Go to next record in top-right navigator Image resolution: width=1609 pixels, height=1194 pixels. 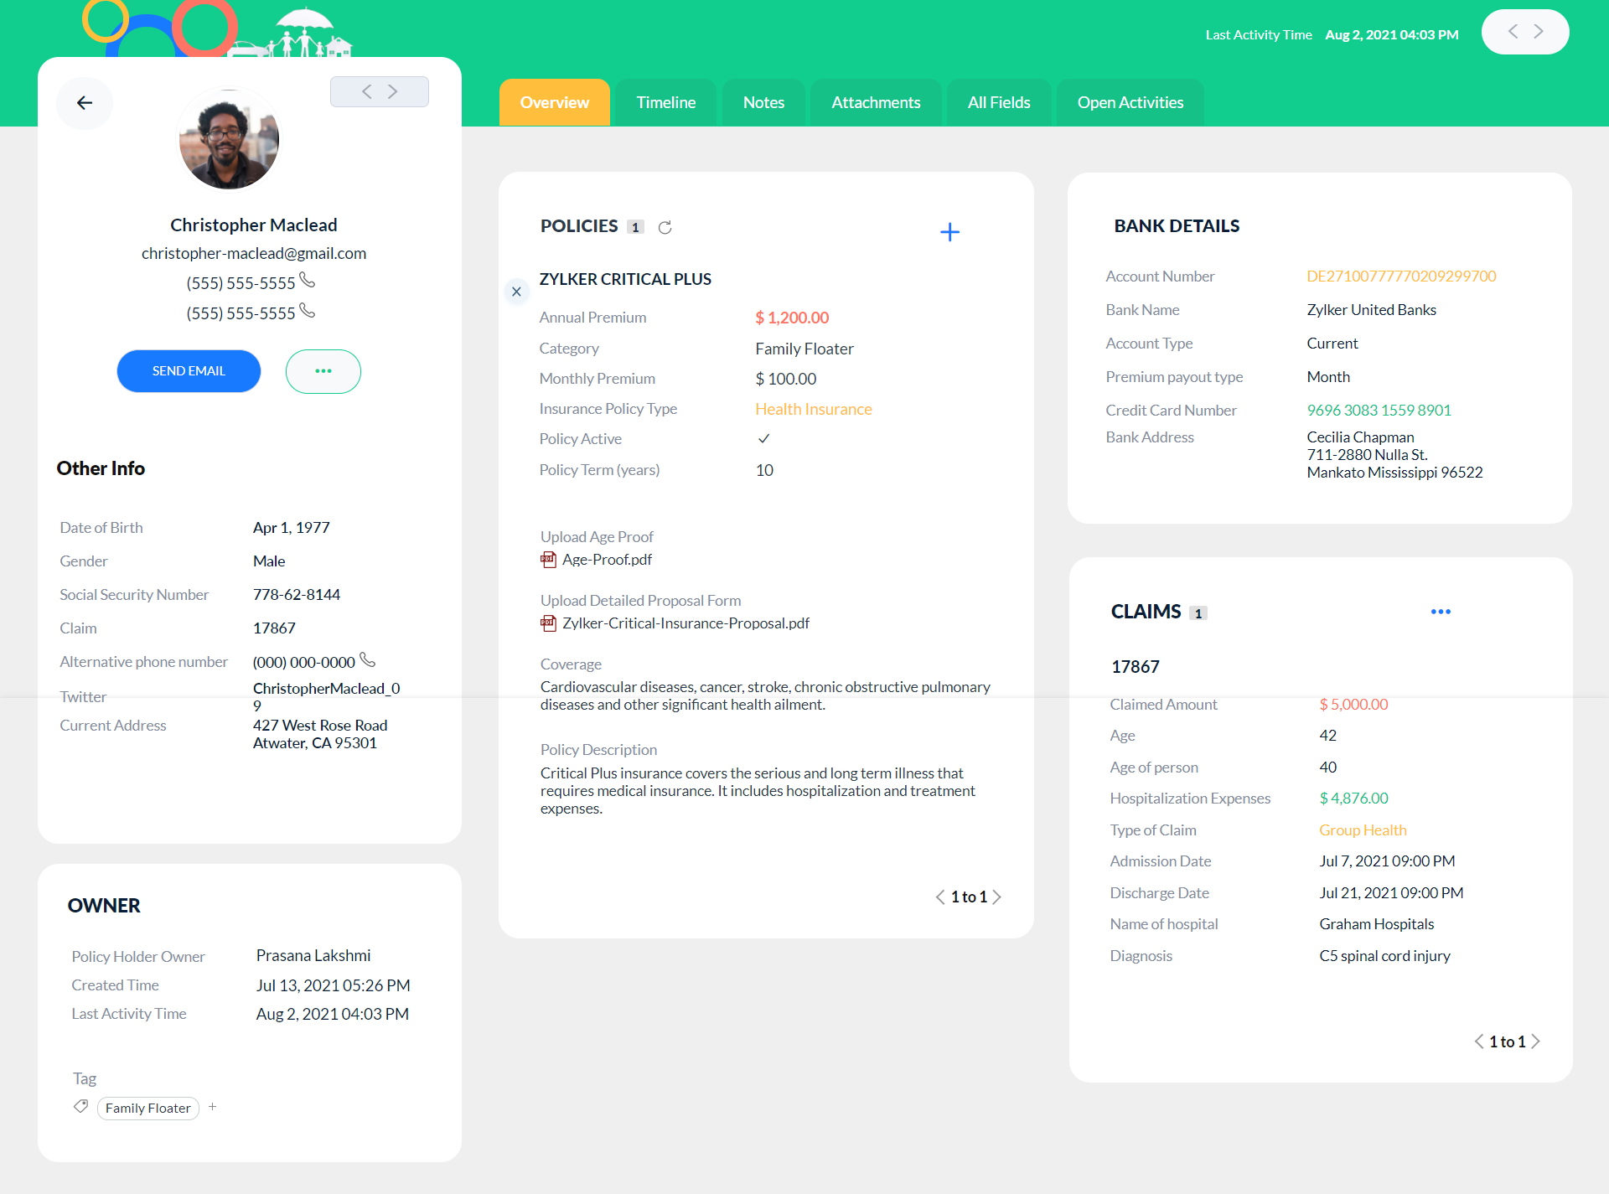click(1539, 32)
